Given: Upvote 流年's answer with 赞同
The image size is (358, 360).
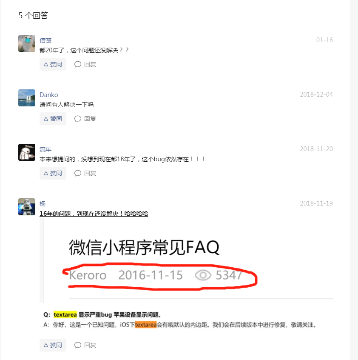Looking at the screenshot, I should point(53,173).
